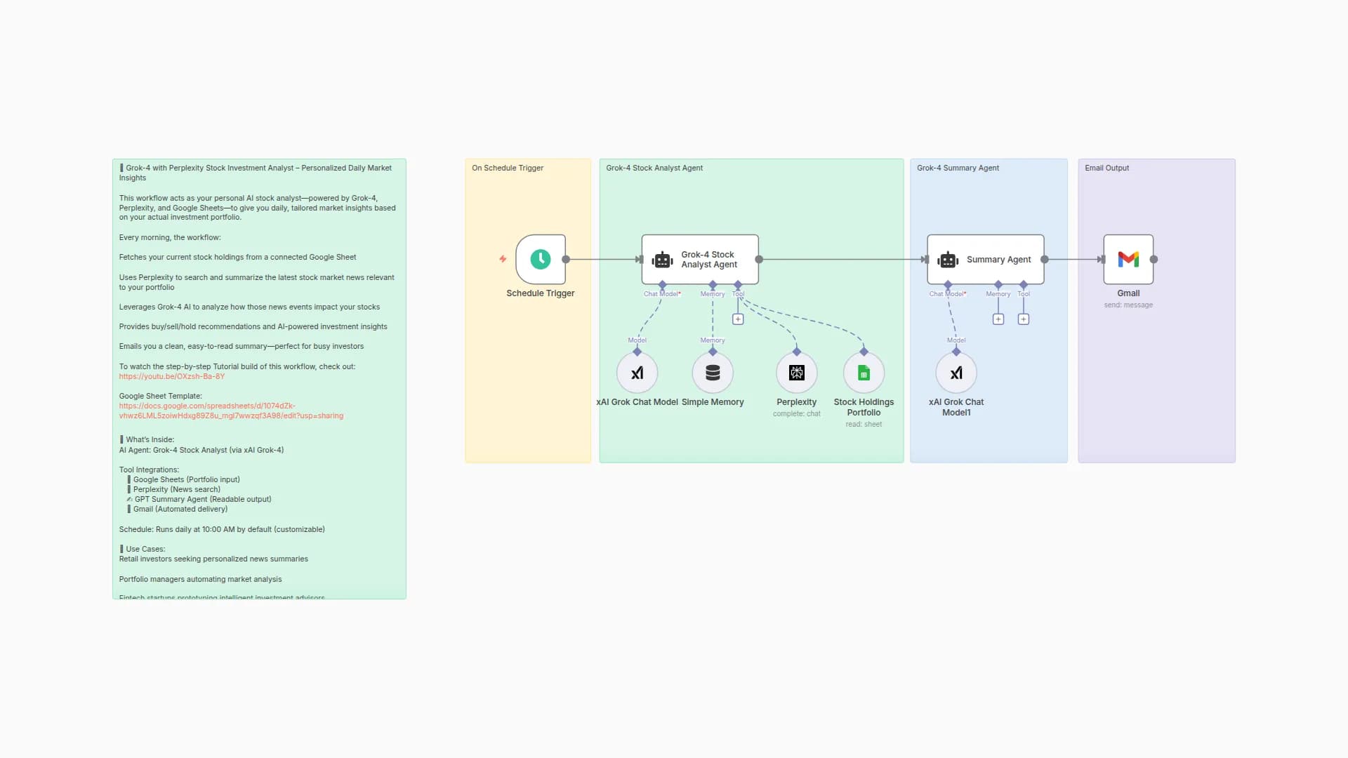
Task: Select the Email Output purple sticky note
Action: [x=1156, y=393]
